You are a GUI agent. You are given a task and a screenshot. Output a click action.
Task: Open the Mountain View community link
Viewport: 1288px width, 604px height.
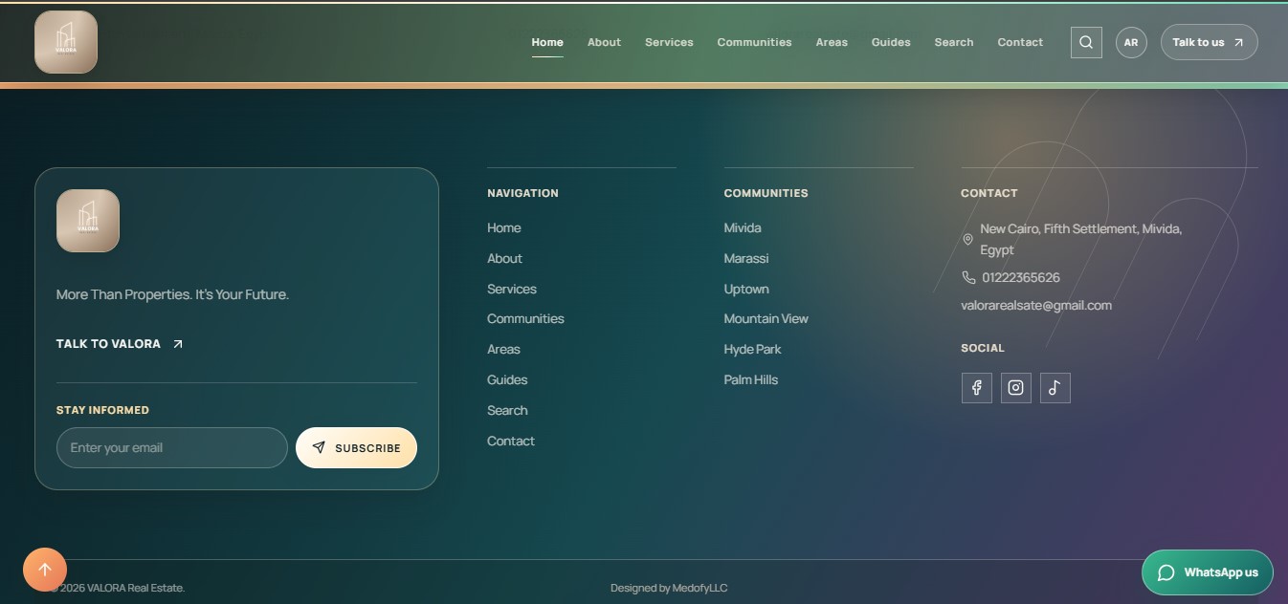[766, 318]
